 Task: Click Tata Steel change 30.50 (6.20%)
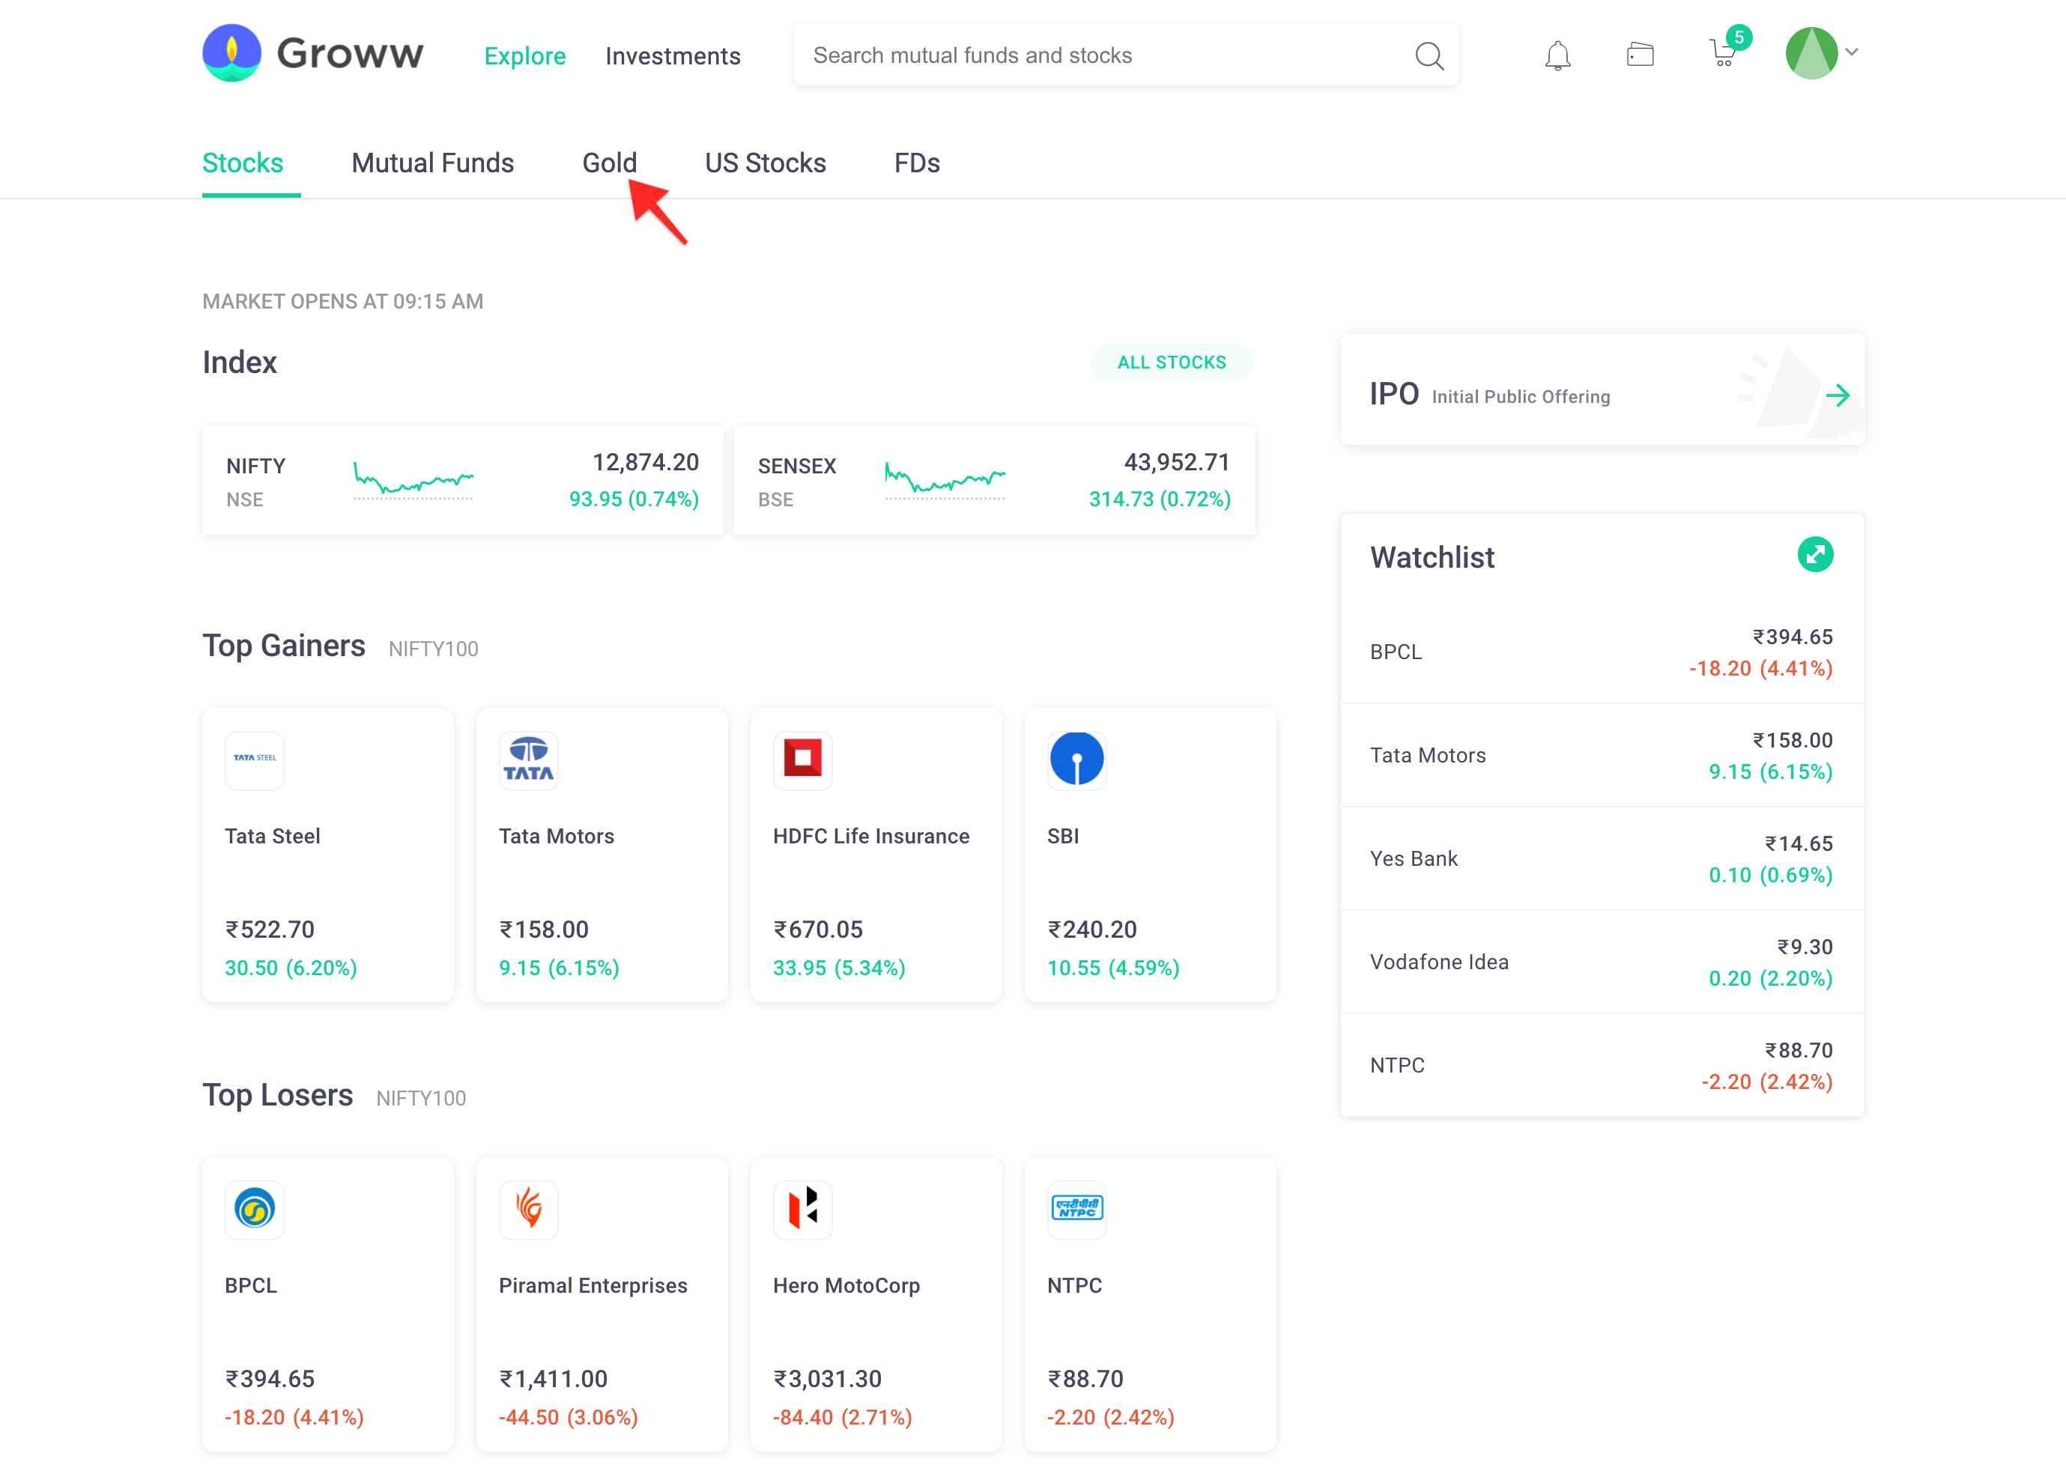click(291, 968)
